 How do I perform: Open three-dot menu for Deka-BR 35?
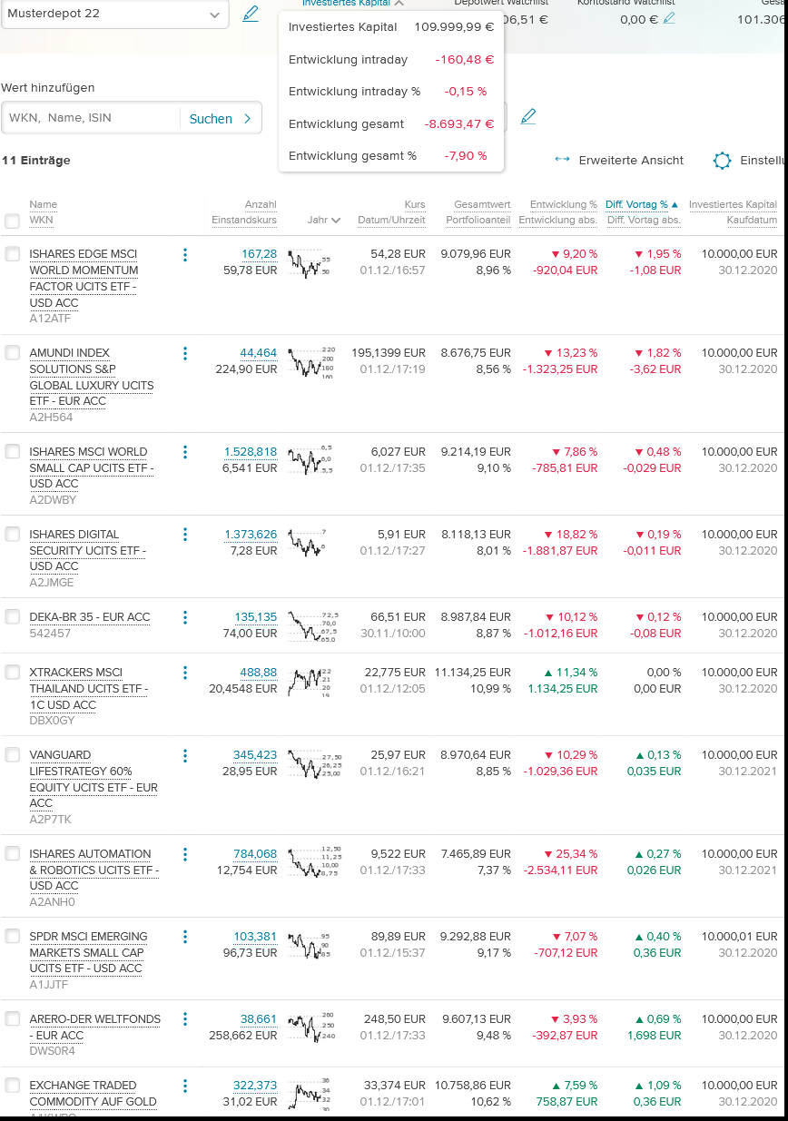tap(185, 617)
